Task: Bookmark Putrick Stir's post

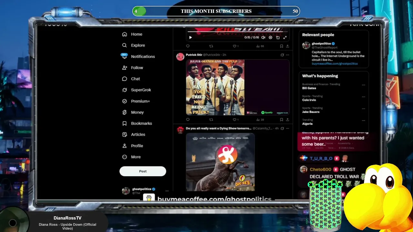Action: (x=281, y=120)
